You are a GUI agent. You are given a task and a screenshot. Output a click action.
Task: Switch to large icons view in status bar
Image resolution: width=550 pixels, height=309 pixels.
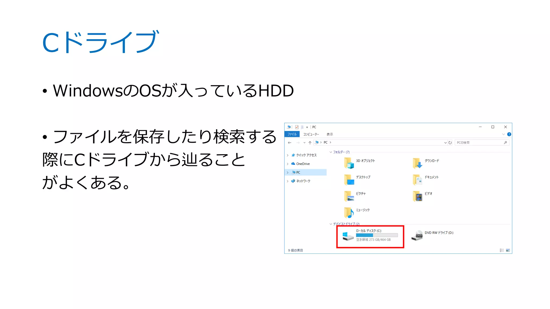point(508,250)
